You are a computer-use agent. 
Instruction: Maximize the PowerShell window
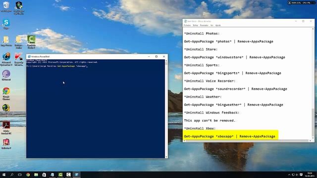[x=157, y=56]
